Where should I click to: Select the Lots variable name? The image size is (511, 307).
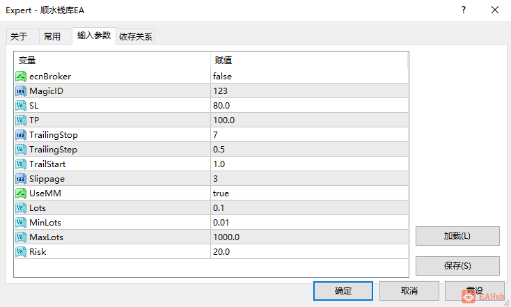[38, 208]
